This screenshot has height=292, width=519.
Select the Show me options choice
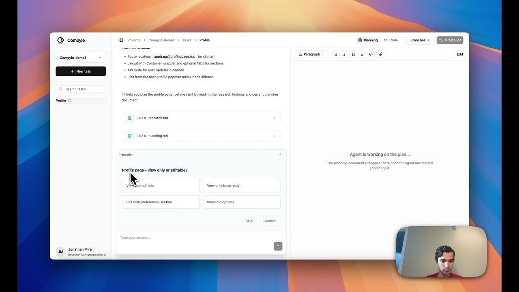(241, 202)
